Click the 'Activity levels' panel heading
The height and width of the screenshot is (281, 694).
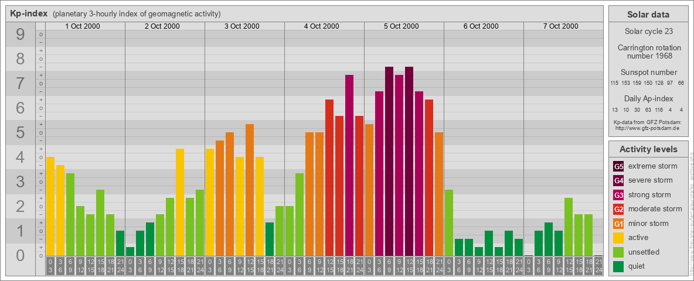648,149
